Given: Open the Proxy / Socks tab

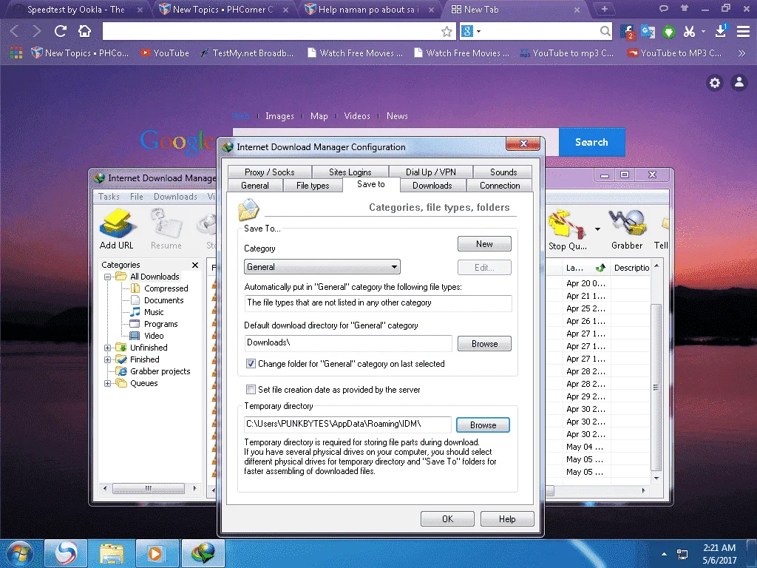Looking at the screenshot, I should [x=269, y=172].
